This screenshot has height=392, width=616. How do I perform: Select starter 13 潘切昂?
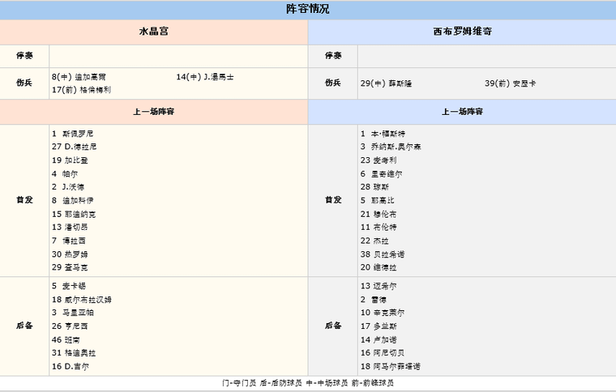tap(70, 228)
